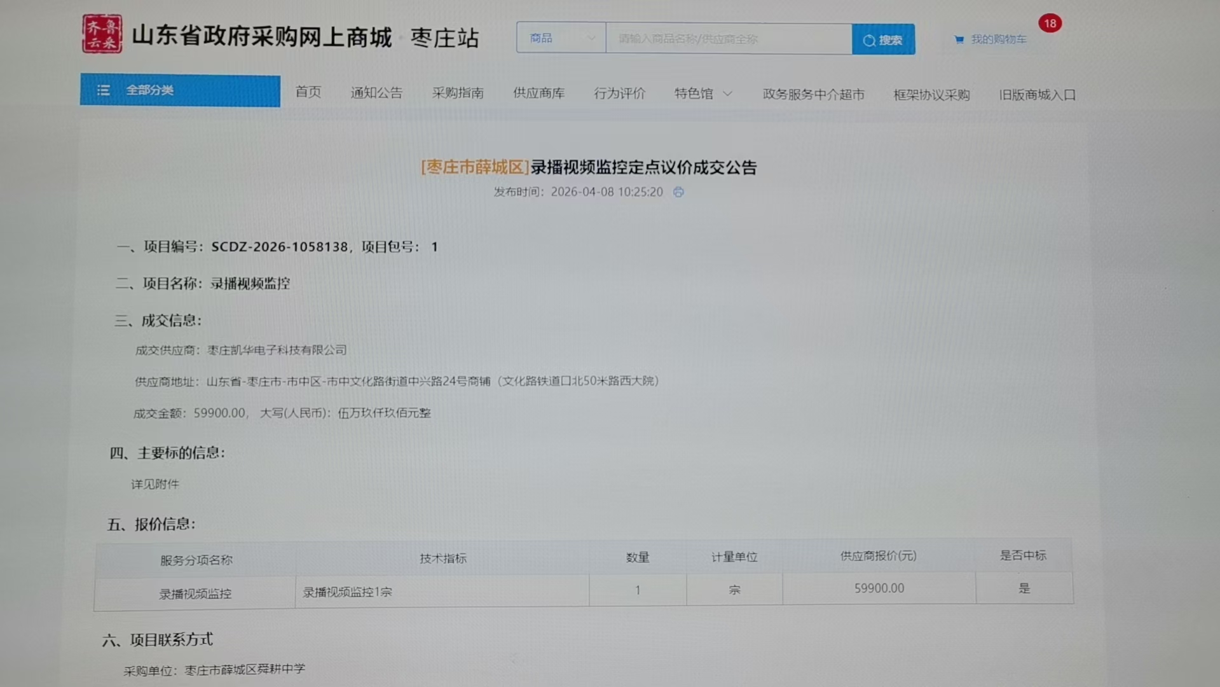Open the 商品 search type dropdown
Screen dimensions: 1220x687
(561, 39)
